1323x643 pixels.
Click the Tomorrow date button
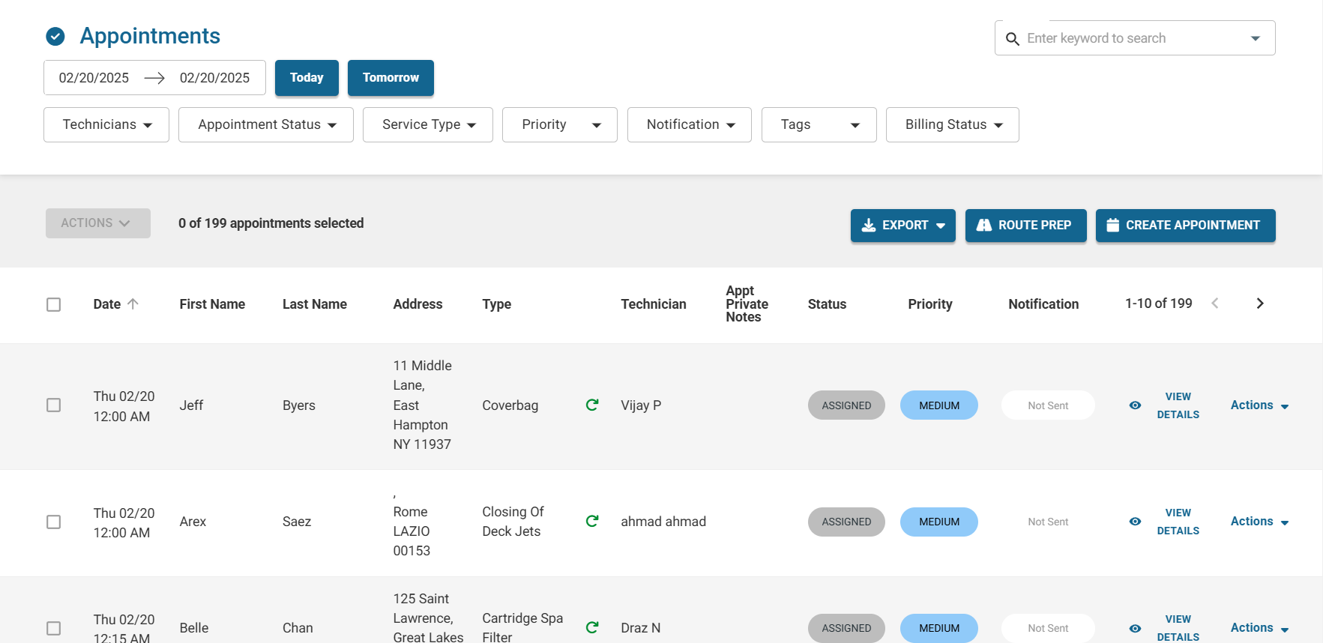pos(391,78)
